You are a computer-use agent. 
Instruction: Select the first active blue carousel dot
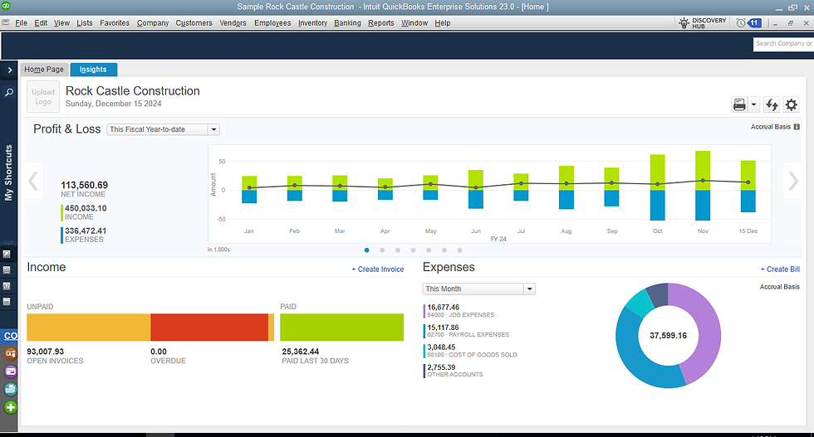[x=367, y=250]
